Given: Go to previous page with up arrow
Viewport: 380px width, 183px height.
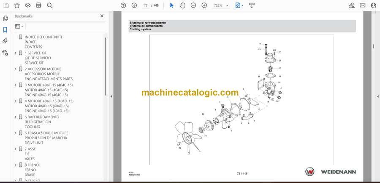Looking at the screenshot, I should [123, 5].
